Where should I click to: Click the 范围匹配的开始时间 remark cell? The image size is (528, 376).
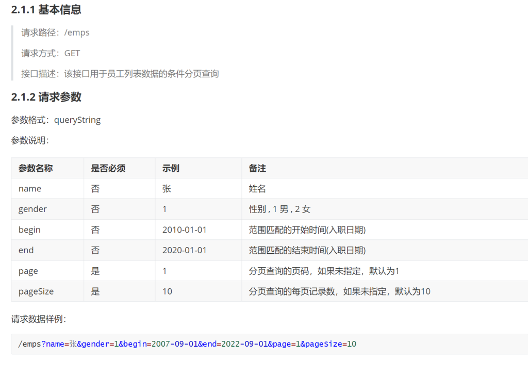(x=307, y=230)
